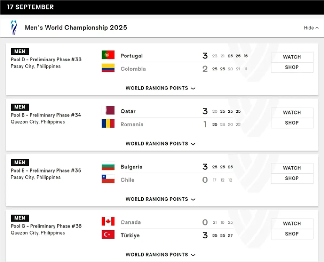Screen dimensions: 324x262
Task: Click the Portugal flag icon
Action: coord(108,55)
